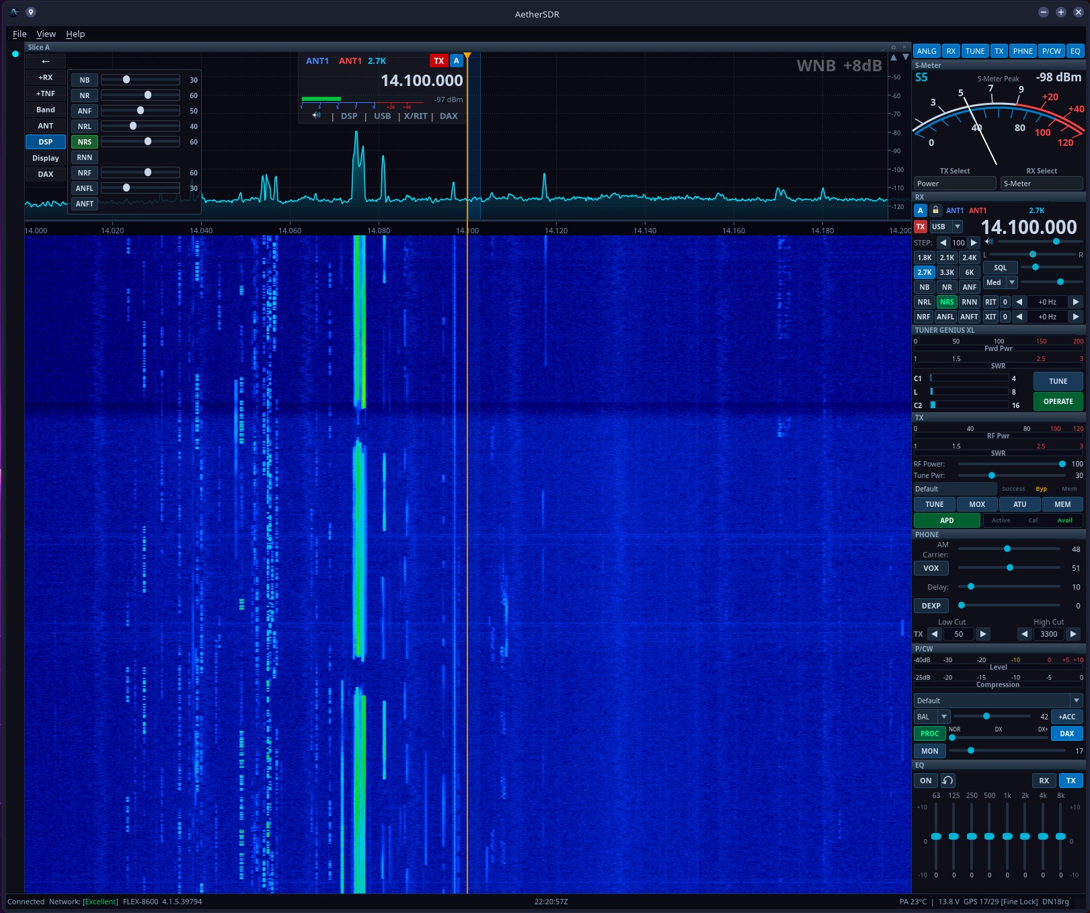
Task: Click the MOX button
Action: coord(977,504)
